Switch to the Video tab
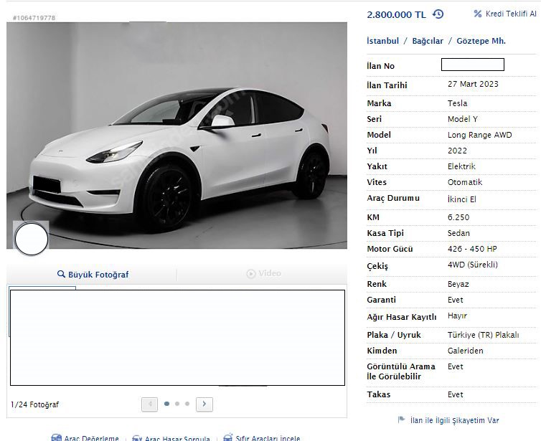541x441 pixels. coord(263,273)
